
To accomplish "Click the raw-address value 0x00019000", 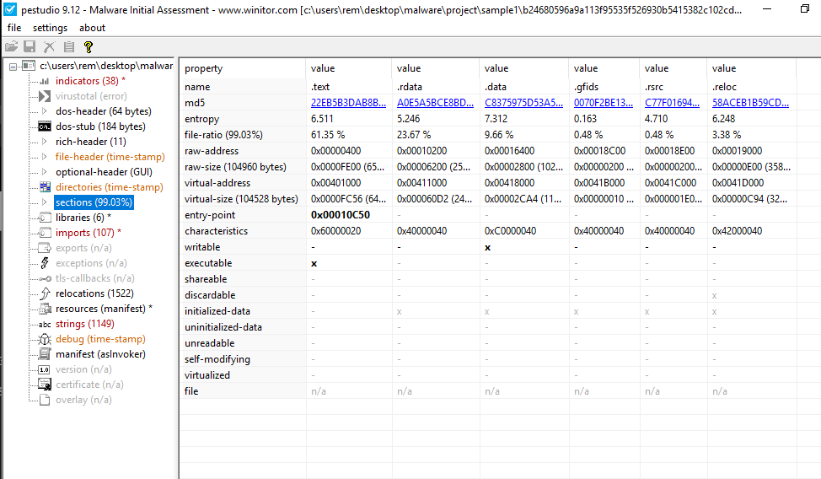I will tap(738, 151).
